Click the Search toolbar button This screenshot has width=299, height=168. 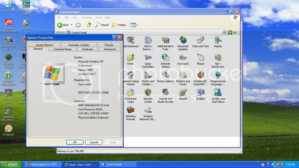(102, 25)
